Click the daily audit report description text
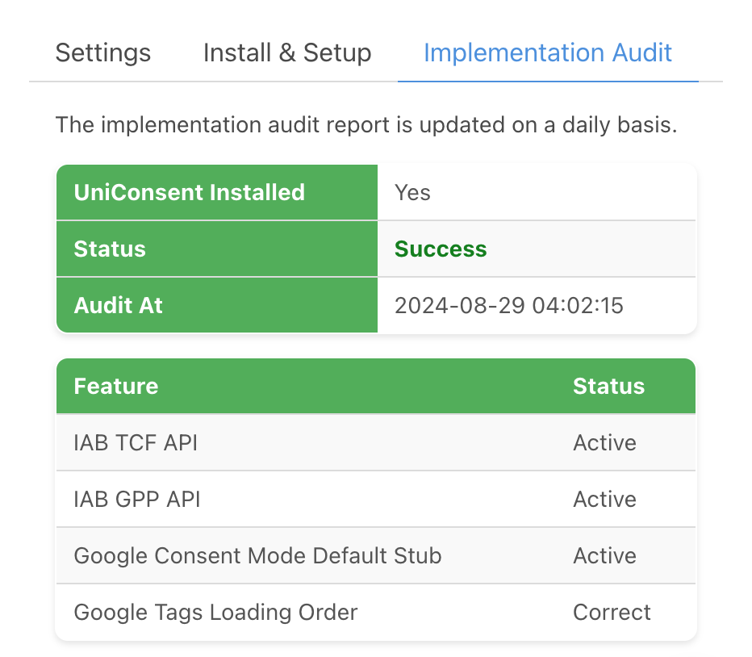The height and width of the screenshot is (657, 752). [366, 125]
